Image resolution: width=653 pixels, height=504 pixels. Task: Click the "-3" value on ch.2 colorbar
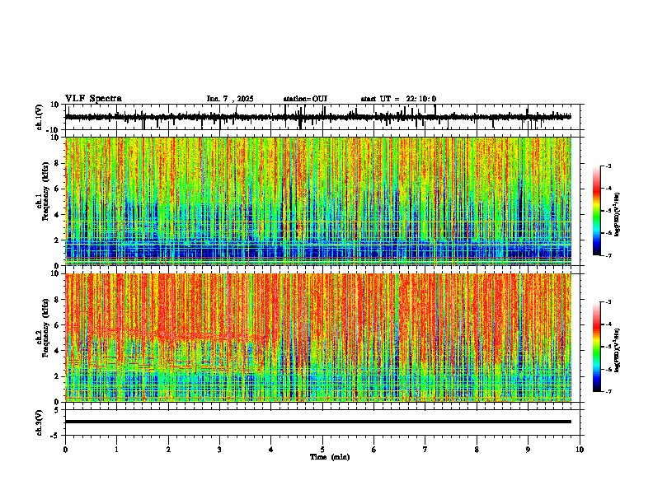click(x=608, y=302)
